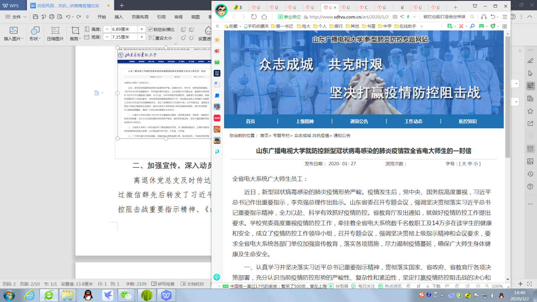Toggle the lock aspect ratio (锁定纵横比) checkbox
The image size is (537, 302).
[x=150, y=29]
